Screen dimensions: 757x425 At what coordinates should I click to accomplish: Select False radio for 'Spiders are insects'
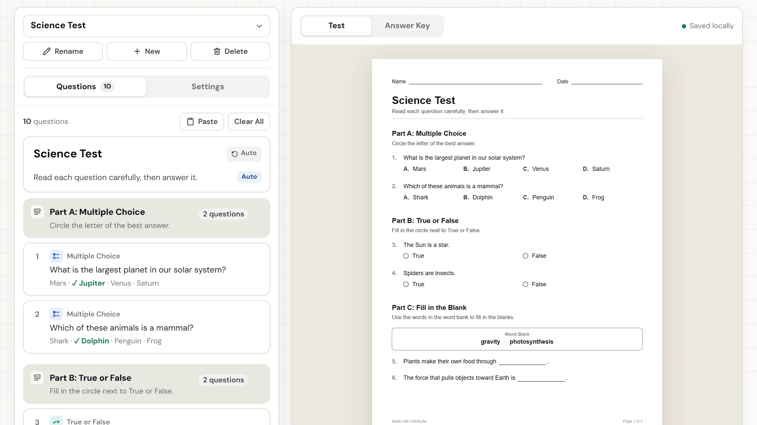tap(525, 284)
